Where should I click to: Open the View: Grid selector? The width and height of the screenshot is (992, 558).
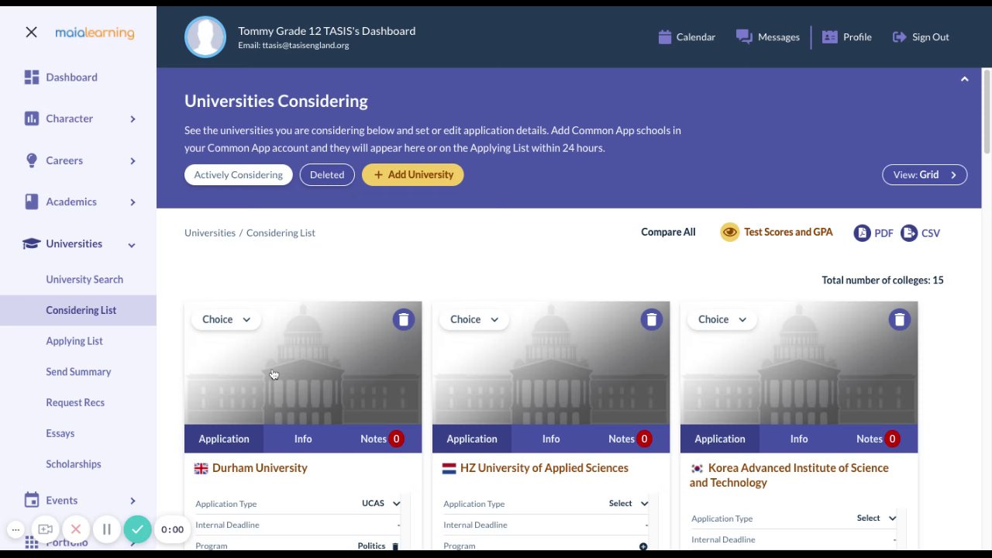click(925, 174)
